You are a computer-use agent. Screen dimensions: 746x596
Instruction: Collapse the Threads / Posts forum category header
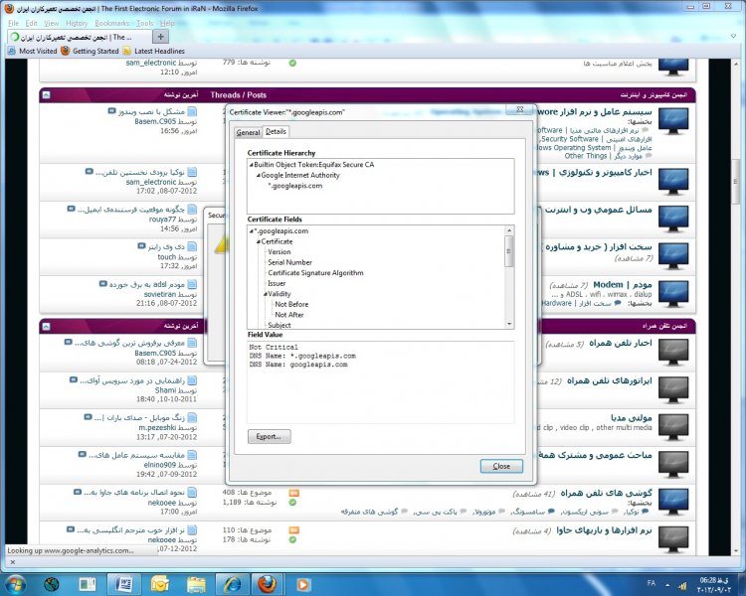point(46,95)
